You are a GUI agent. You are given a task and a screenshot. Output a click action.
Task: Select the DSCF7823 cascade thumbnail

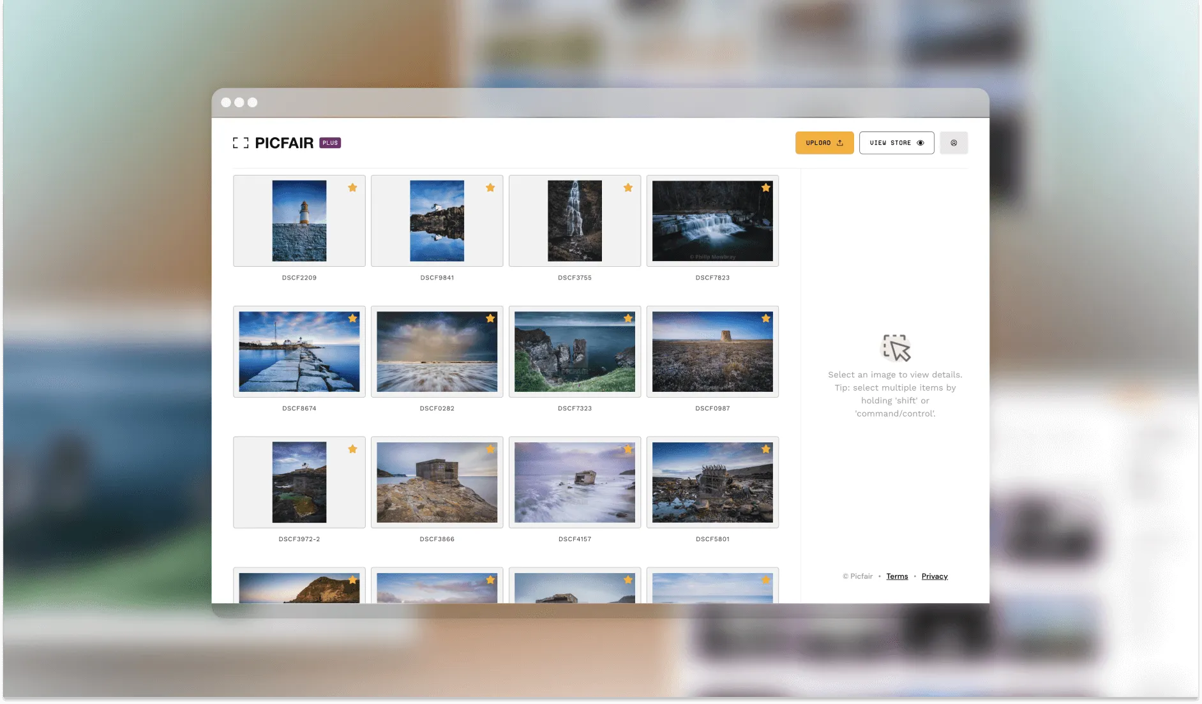[712, 221]
